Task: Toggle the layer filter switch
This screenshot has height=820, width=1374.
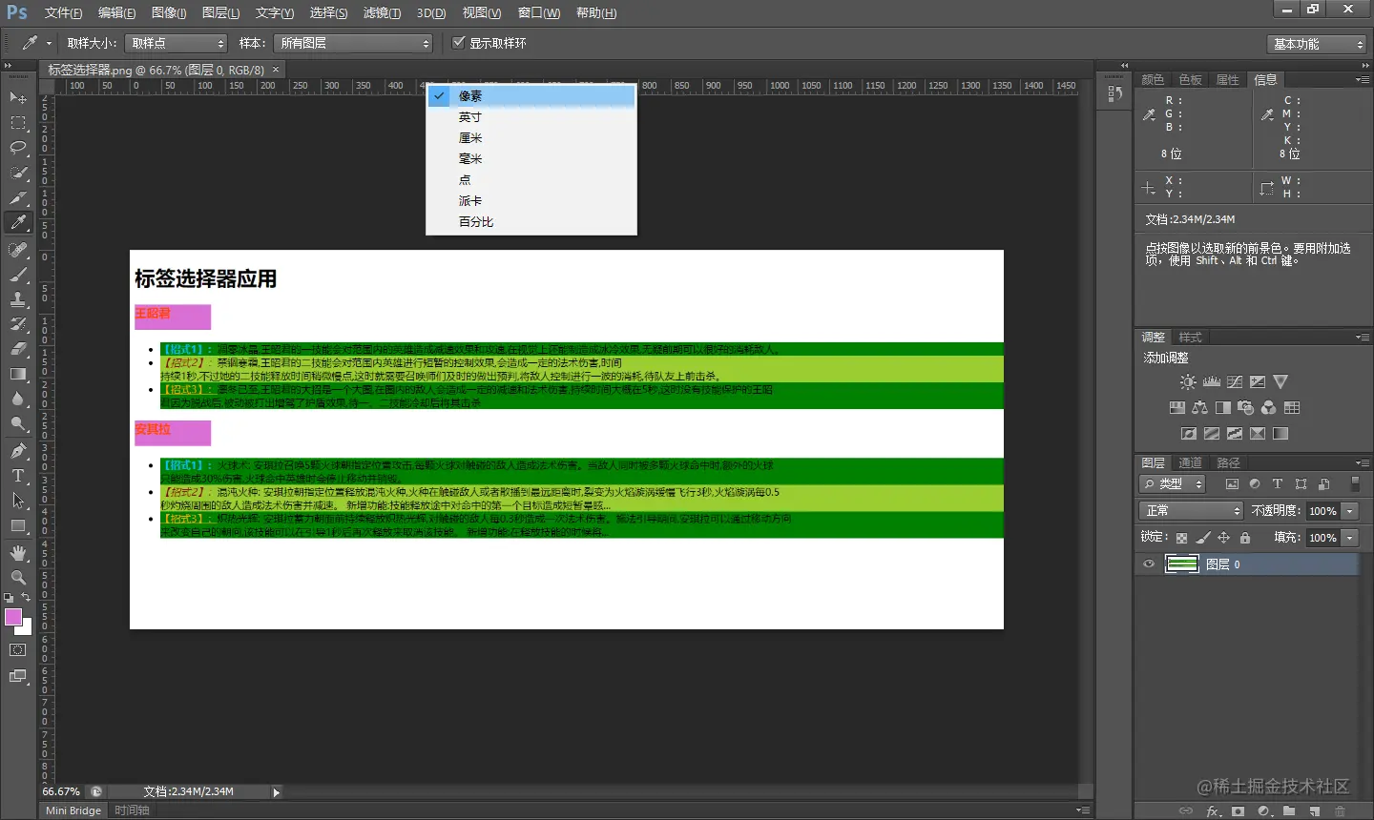Action: [x=1355, y=483]
